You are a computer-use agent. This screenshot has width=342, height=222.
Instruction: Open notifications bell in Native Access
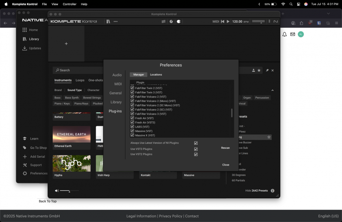(x=285, y=34)
